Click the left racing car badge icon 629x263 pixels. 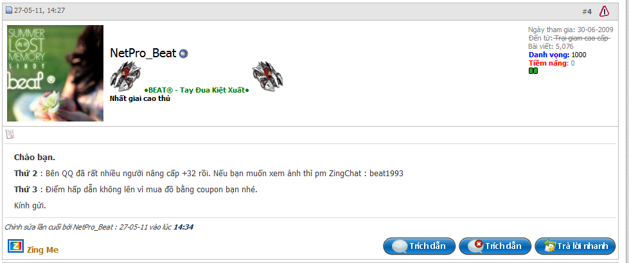coord(125,76)
